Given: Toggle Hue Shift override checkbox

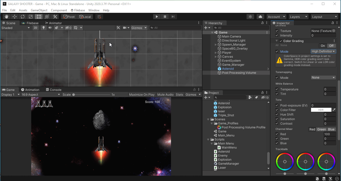Looking at the screenshot, I should tap(277, 114).
